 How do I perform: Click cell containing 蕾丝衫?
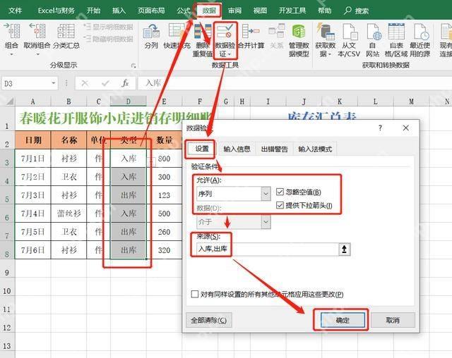point(69,214)
